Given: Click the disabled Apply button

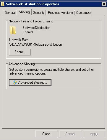Looking at the screenshot, I should click(x=94, y=134).
